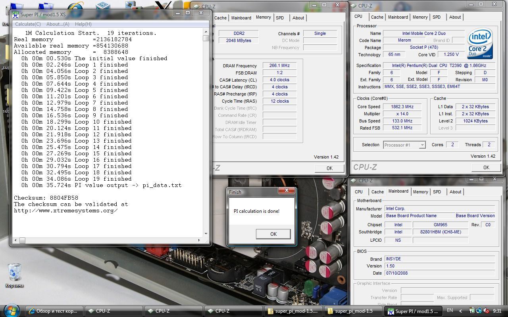
Task: Click the Windows Start orb
Action: [x=11, y=310]
